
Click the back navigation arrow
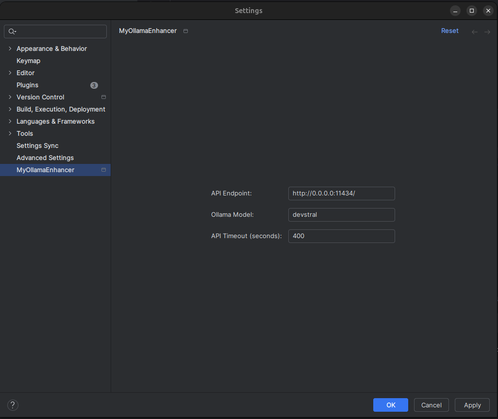click(474, 31)
